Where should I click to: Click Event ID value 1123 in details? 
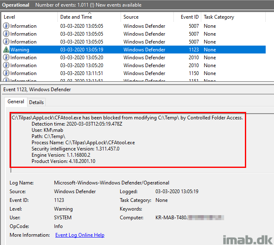(59, 200)
